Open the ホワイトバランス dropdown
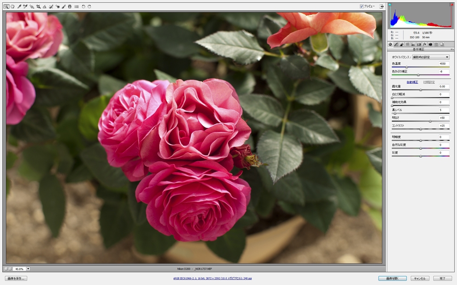457x285 pixels. (431, 57)
